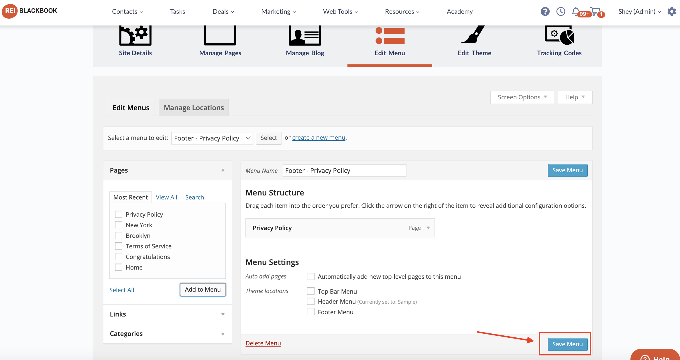Click the Menu Name input field
This screenshot has width=680, height=360.
(344, 171)
